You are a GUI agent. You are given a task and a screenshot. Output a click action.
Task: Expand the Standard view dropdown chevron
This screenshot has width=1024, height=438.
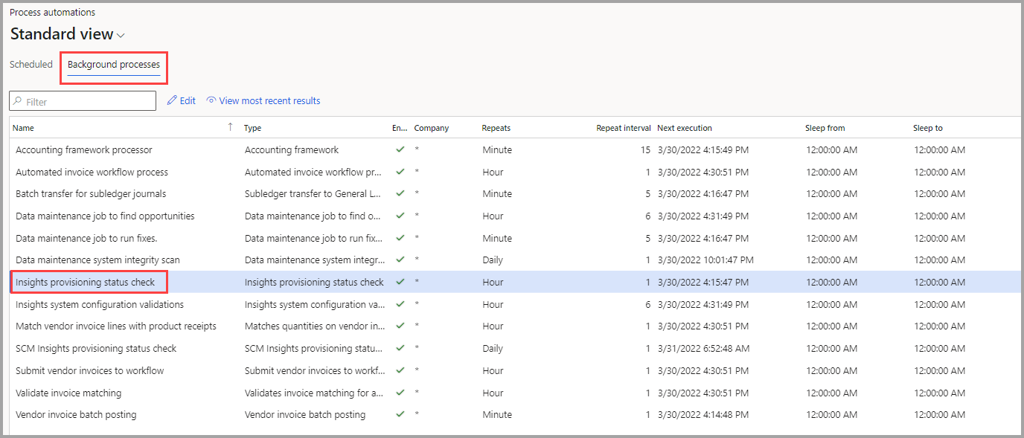[x=121, y=36]
